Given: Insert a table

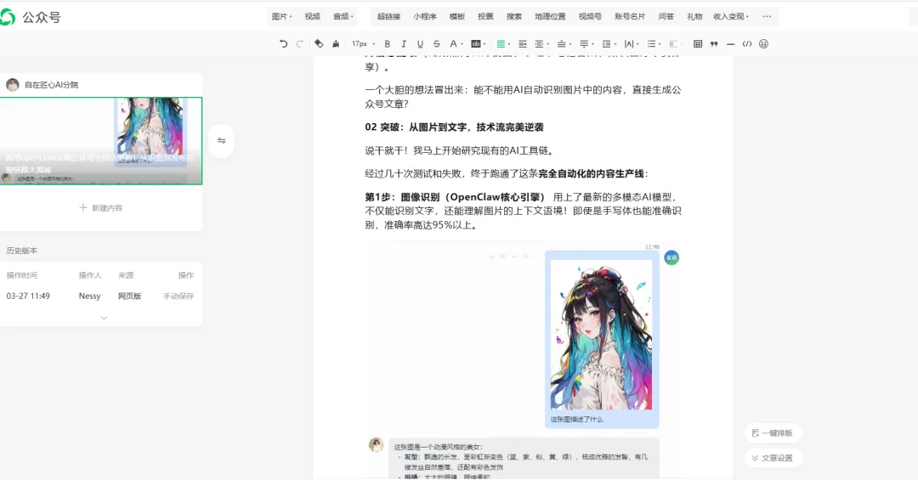Looking at the screenshot, I should (697, 44).
